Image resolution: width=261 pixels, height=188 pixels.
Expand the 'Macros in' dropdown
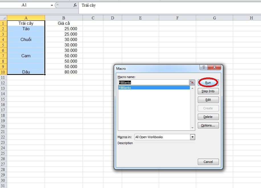[x=193, y=137]
